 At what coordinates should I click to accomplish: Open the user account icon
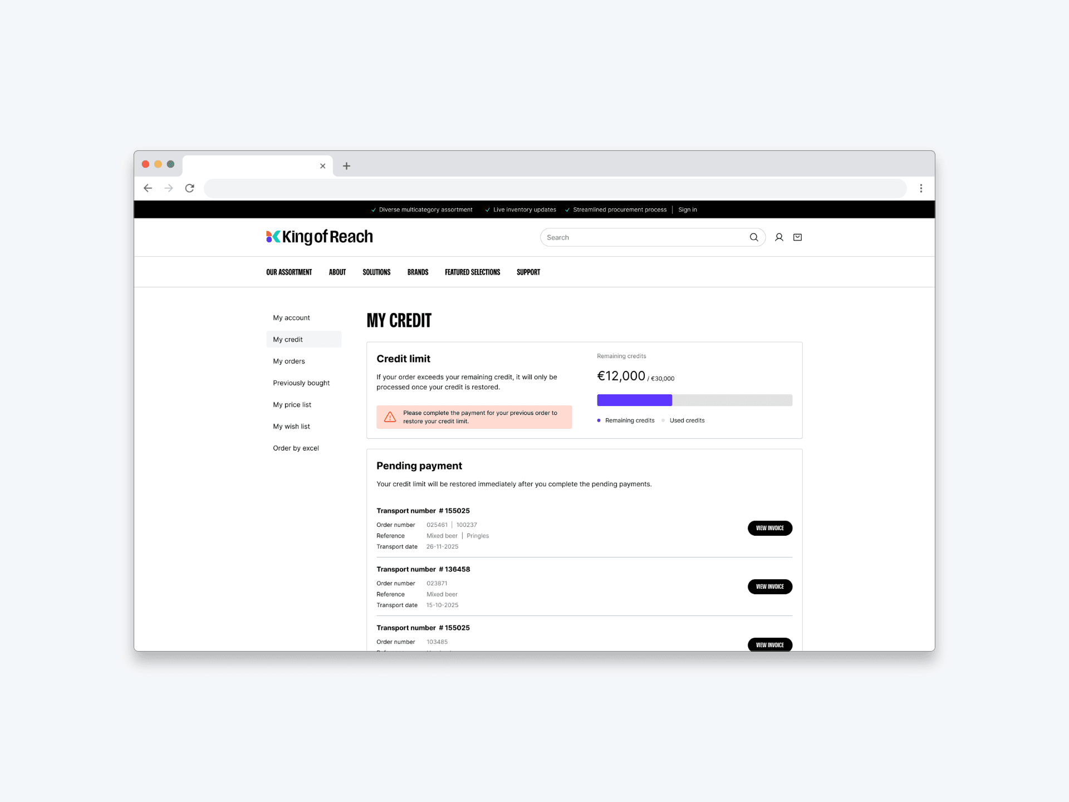pyautogui.click(x=779, y=237)
